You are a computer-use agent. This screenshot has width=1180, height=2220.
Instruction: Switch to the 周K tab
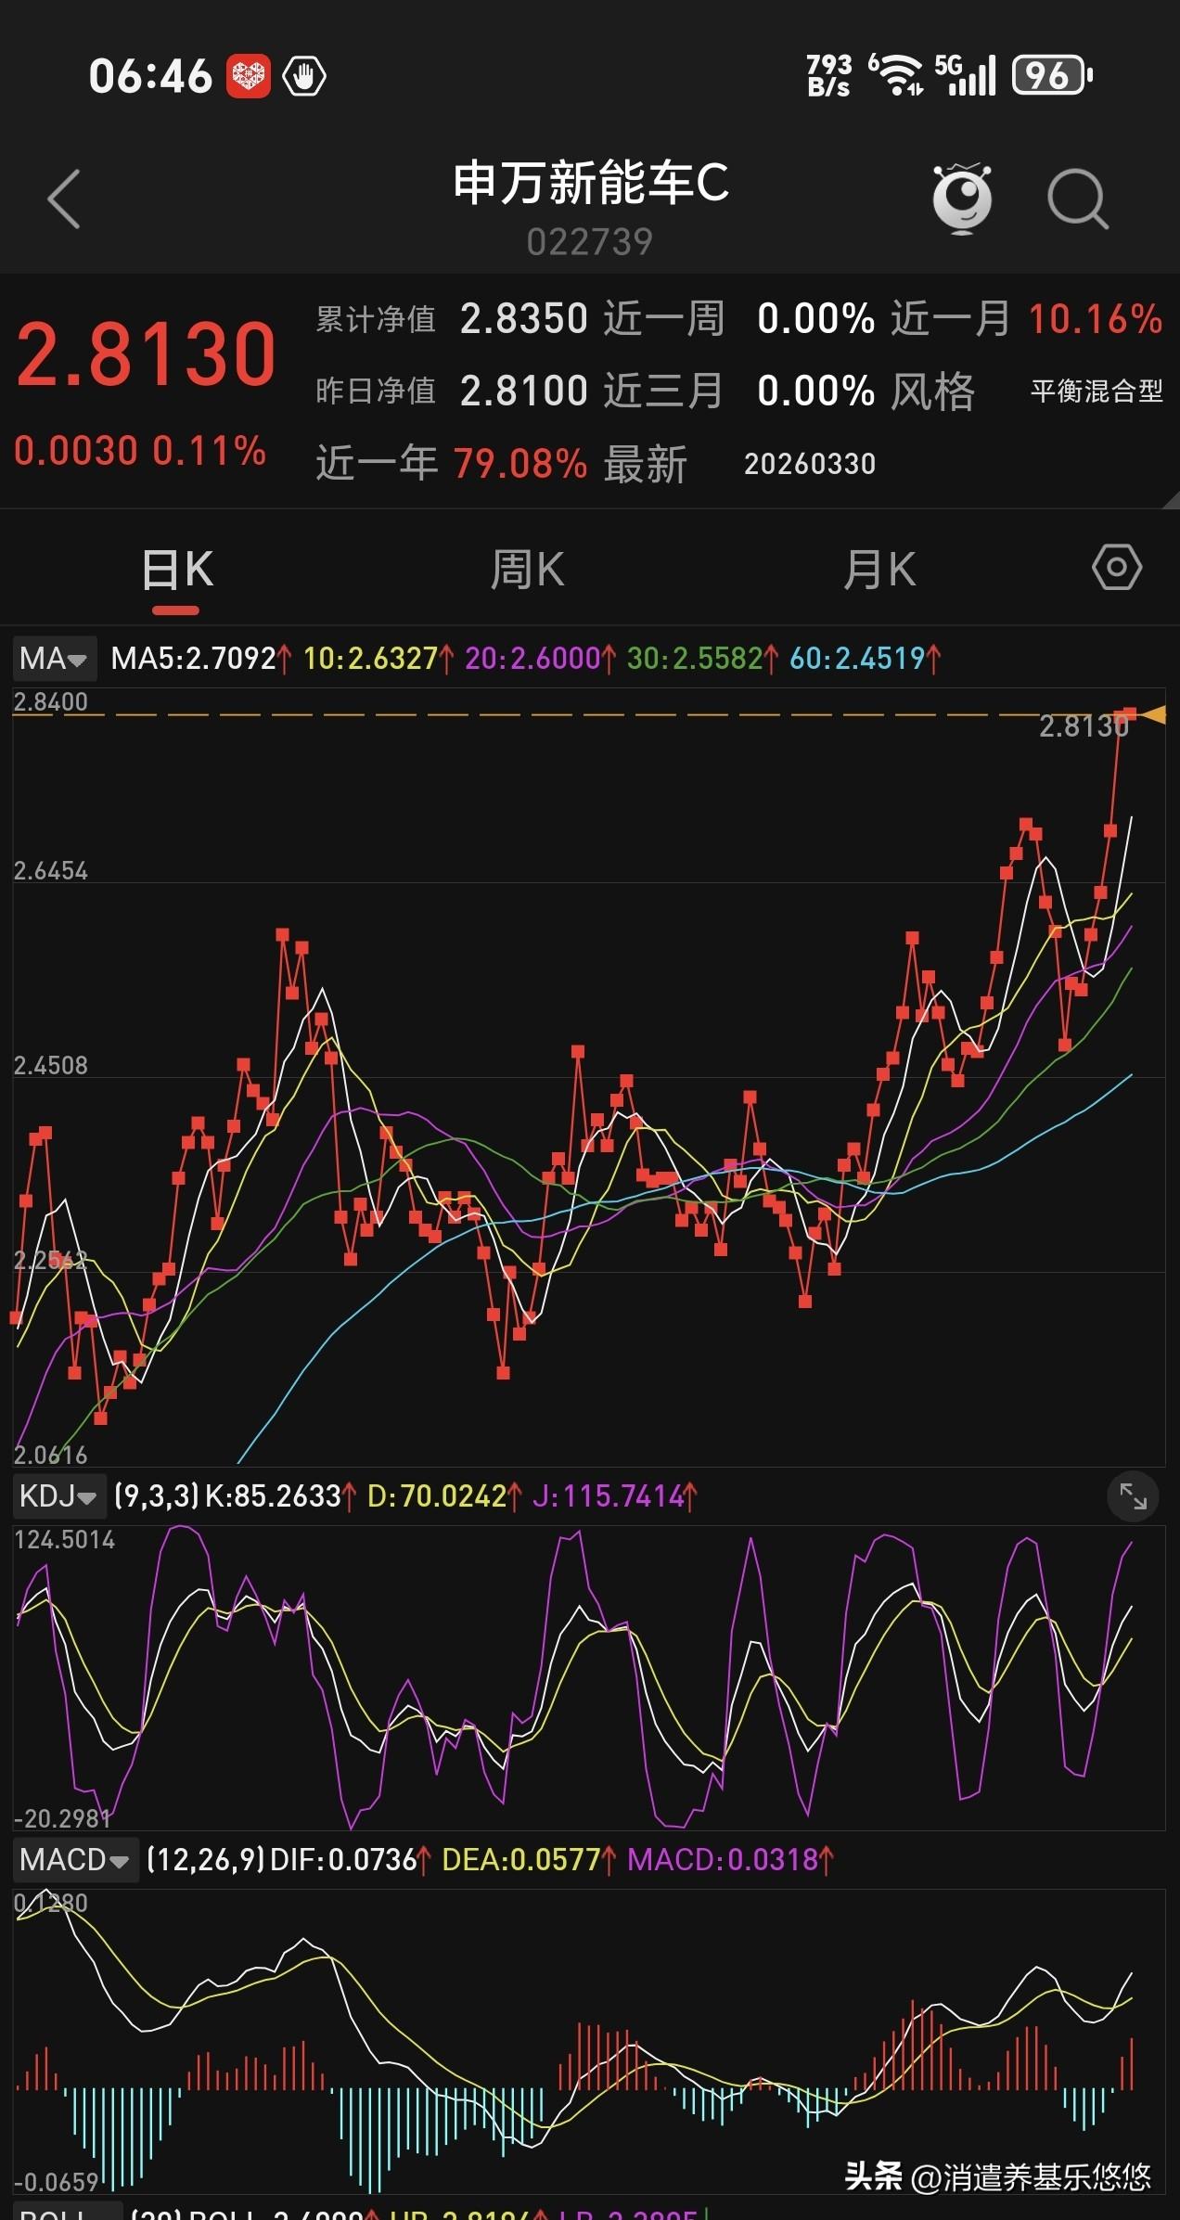click(x=527, y=570)
